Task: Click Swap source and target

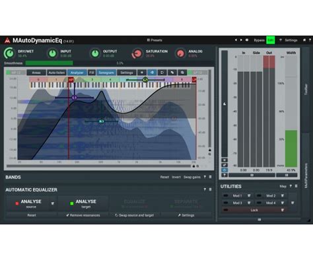Action: (x=135, y=215)
